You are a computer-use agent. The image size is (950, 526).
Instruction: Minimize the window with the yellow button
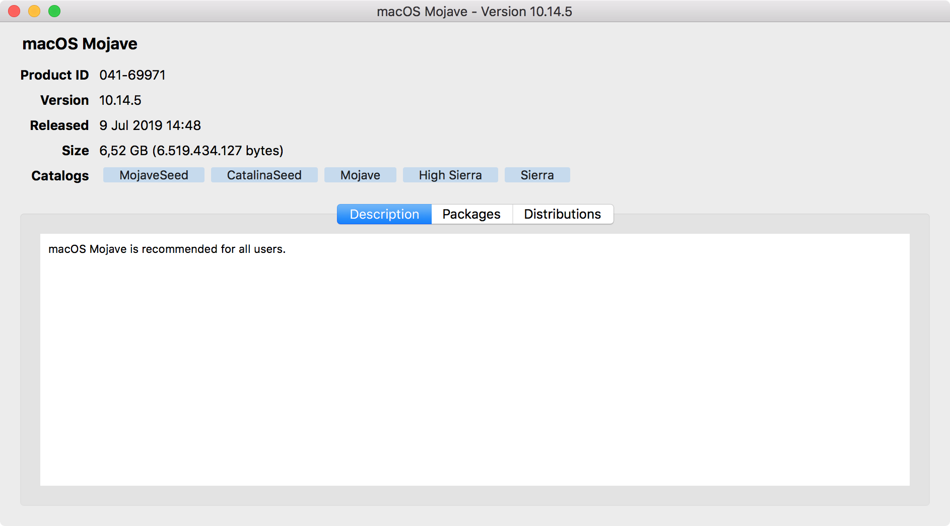(x=34, y=11)
